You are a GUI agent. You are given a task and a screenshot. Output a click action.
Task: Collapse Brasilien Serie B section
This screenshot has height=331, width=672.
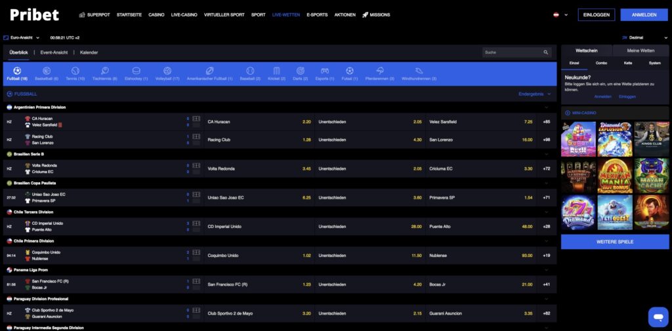click(x=547, y=154)
